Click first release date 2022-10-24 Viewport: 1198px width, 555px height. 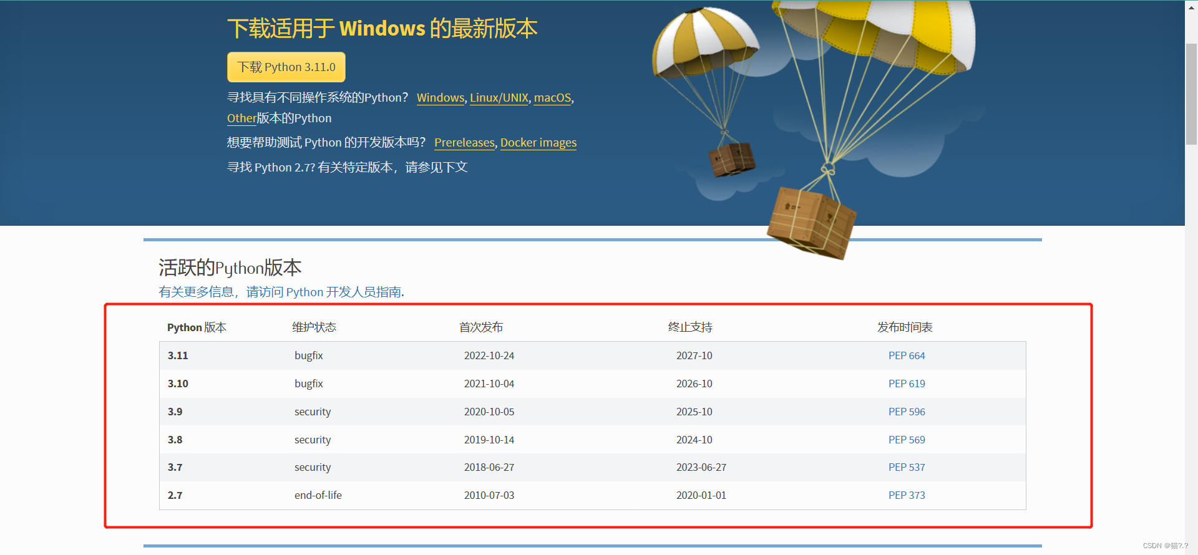pos(489,355)
